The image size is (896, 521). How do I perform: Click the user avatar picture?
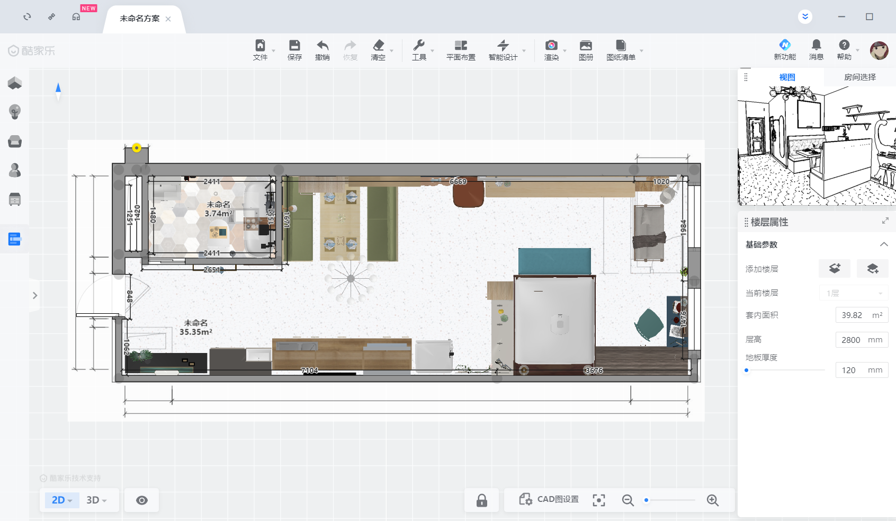(x=879, y=50)
